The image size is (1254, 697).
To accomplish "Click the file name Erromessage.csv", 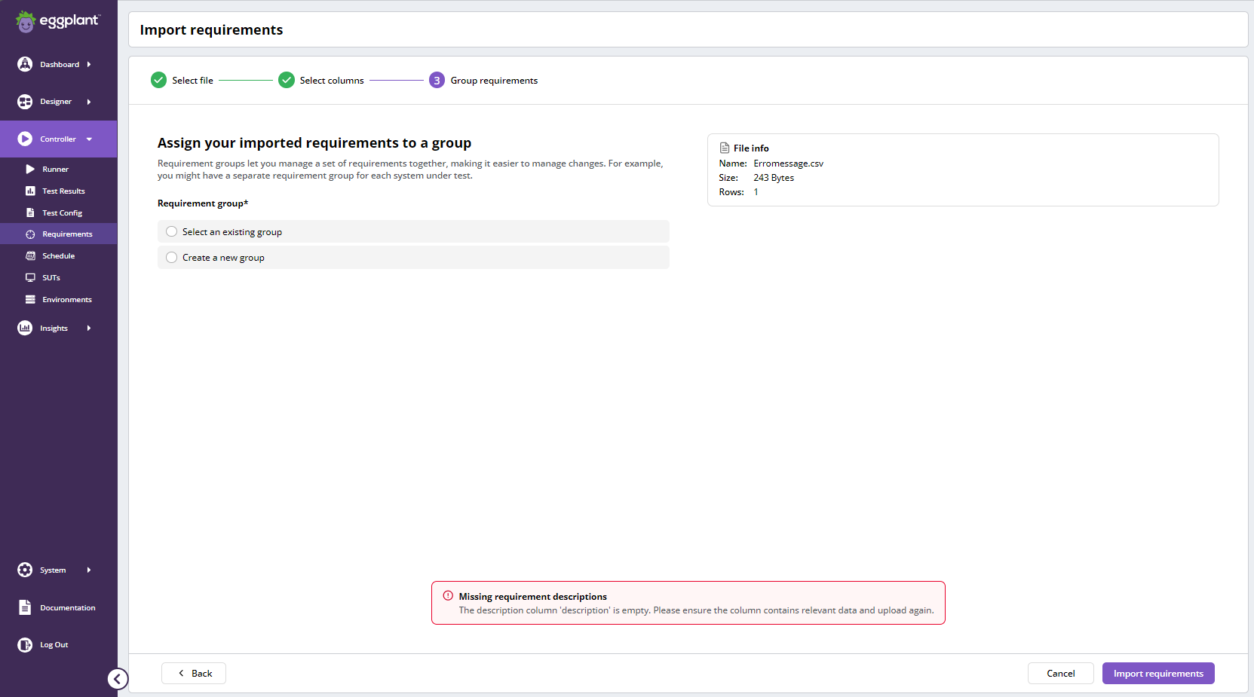I will (789, 164).
